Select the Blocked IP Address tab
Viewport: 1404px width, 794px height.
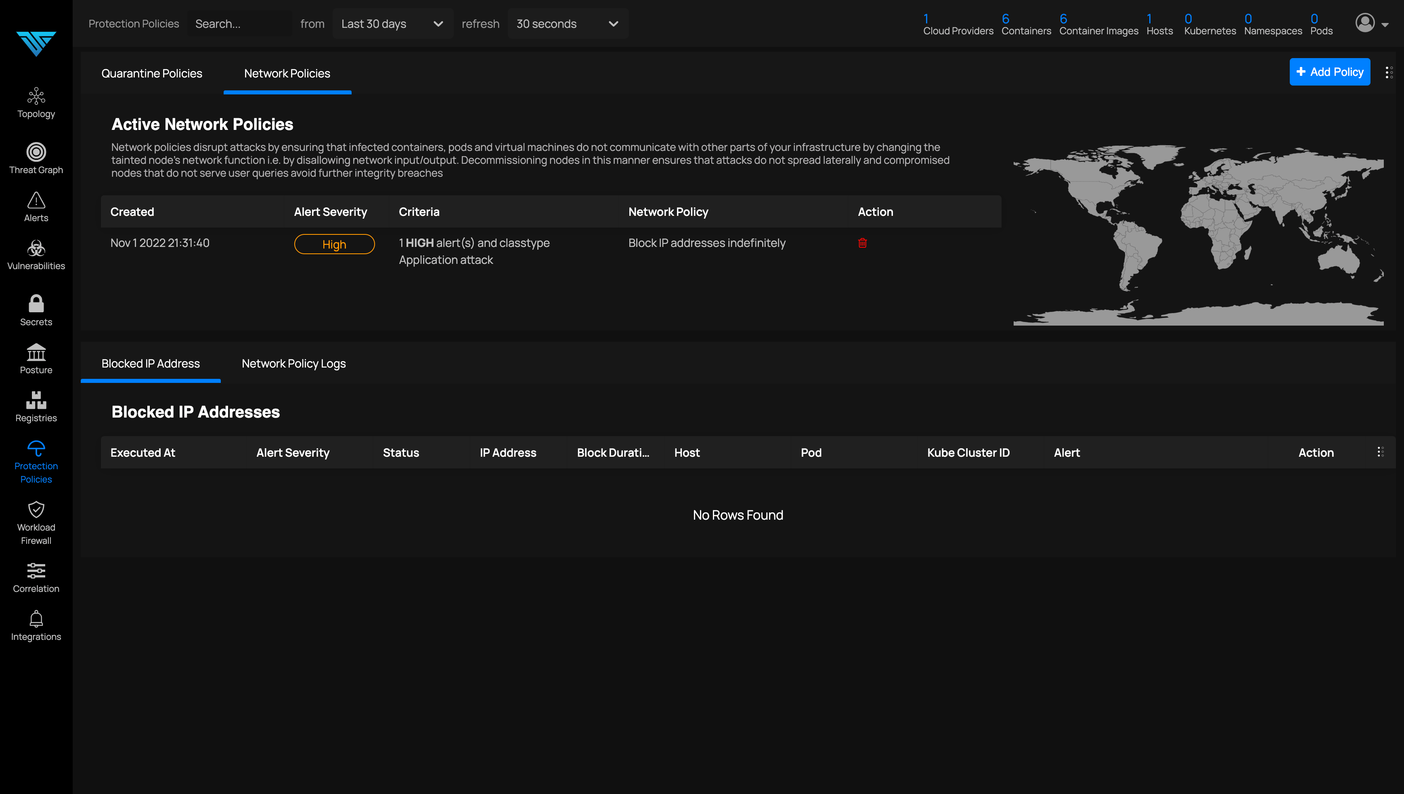point(151,363)
